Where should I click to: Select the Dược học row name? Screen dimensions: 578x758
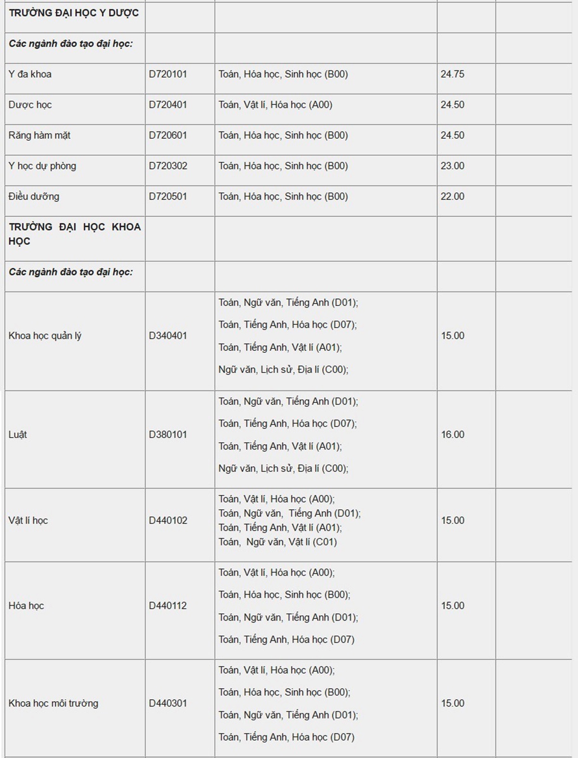pyautogui.click(x=30, y=105)
